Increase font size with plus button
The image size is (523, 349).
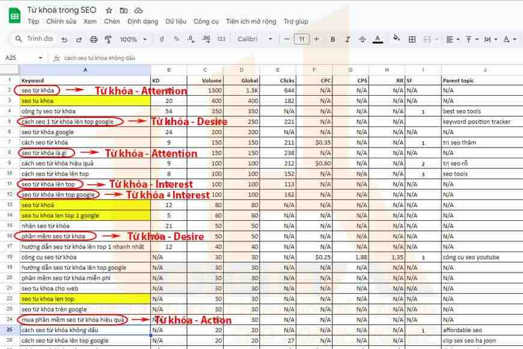tap(317, 39)
